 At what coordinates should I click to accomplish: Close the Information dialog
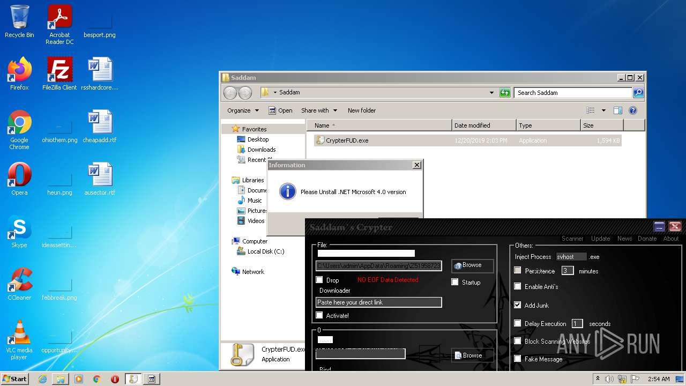pos(417,165)
